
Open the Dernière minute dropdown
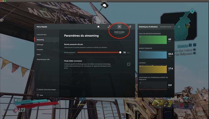click(x=167, y=27)
